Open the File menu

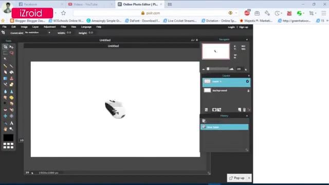click(5, 27)
